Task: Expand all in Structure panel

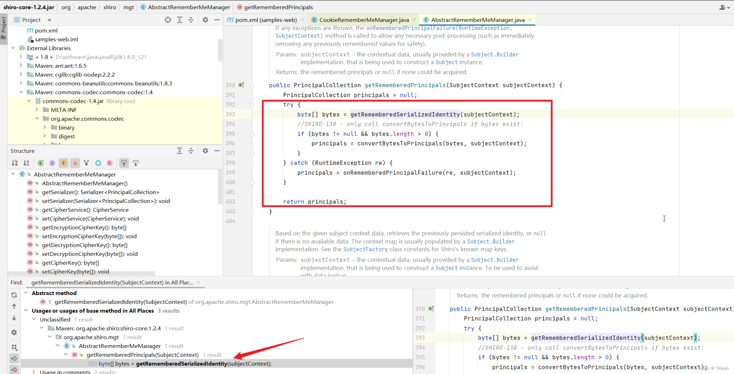Action: pos(180,151)
